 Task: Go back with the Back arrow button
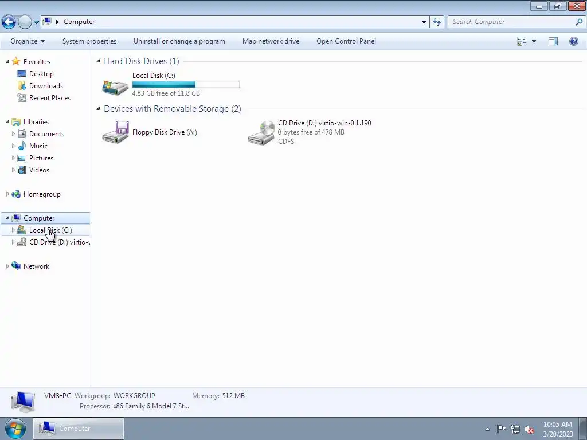(x=9, y=22)
